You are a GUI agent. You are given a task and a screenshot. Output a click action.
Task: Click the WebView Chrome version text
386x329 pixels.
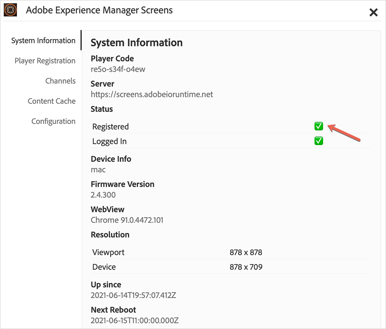[127, 220]
